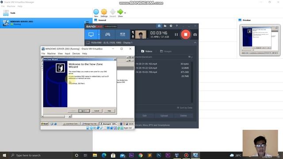
Task: Click the guest Start button in the VM
Action: [45, 124]
